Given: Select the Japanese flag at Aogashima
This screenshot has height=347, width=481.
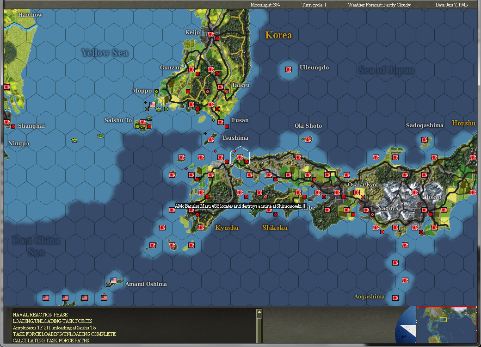Looking at the screenshot, I should tap(395, 297).
